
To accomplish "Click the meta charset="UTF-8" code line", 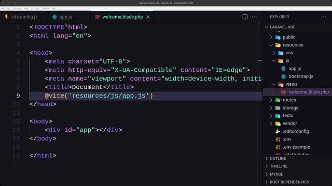I will 87,61.
